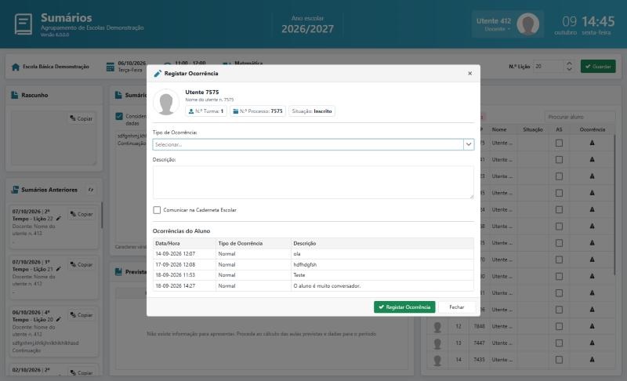Screen dimensions: 627x381
Task: Select occurrence row 14-09-2026 12:07
Action: coord(313,254)
